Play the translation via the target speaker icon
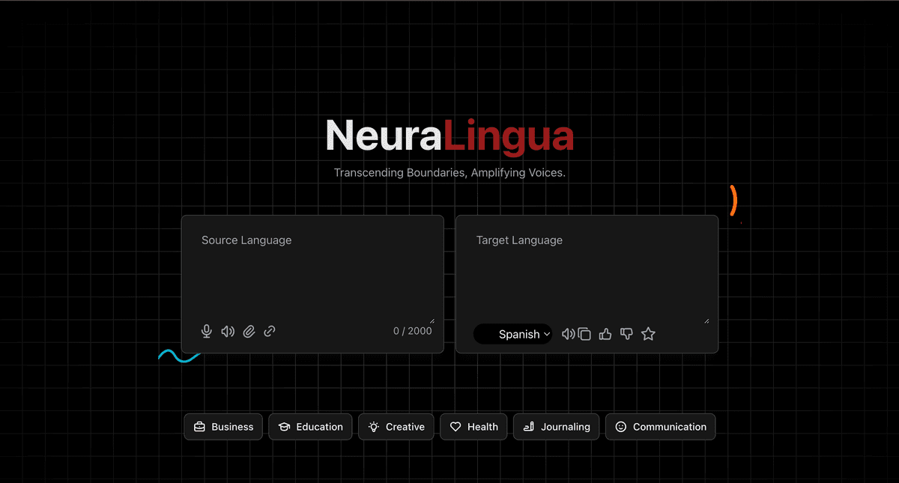899x483 pixels. point(568,334)
